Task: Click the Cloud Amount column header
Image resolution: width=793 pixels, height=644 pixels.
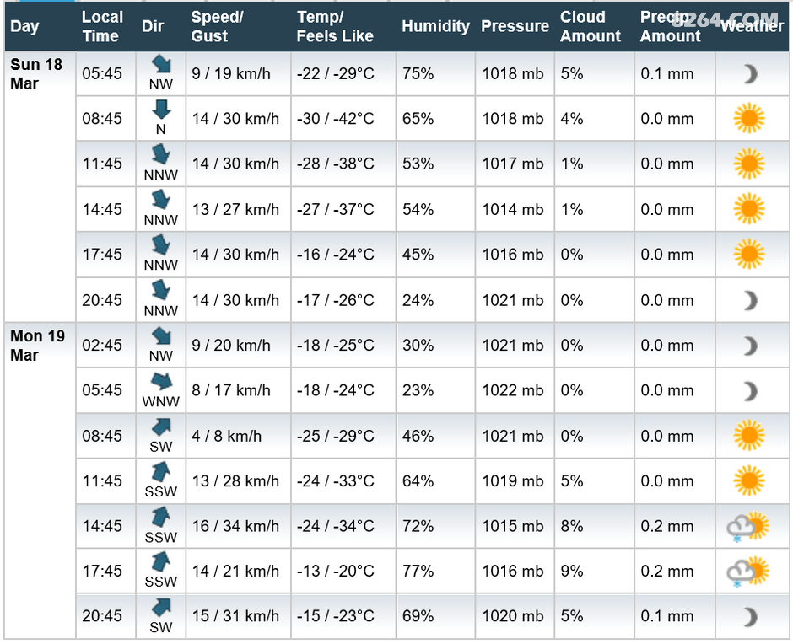Action: coord(591,26)
